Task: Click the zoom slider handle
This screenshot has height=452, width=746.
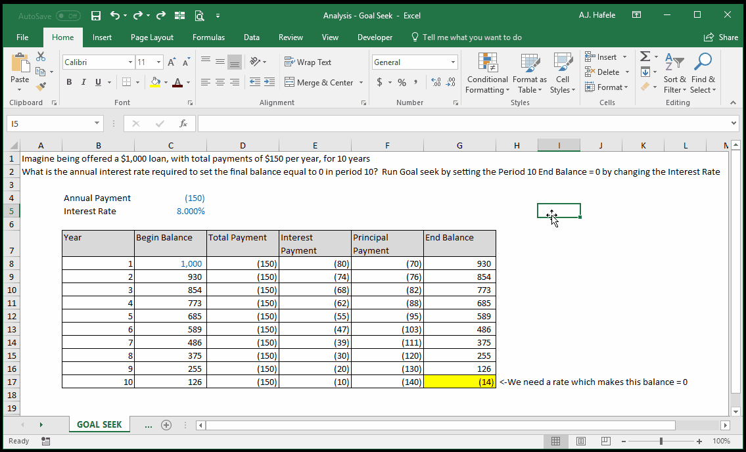Action: pos(661,441)
